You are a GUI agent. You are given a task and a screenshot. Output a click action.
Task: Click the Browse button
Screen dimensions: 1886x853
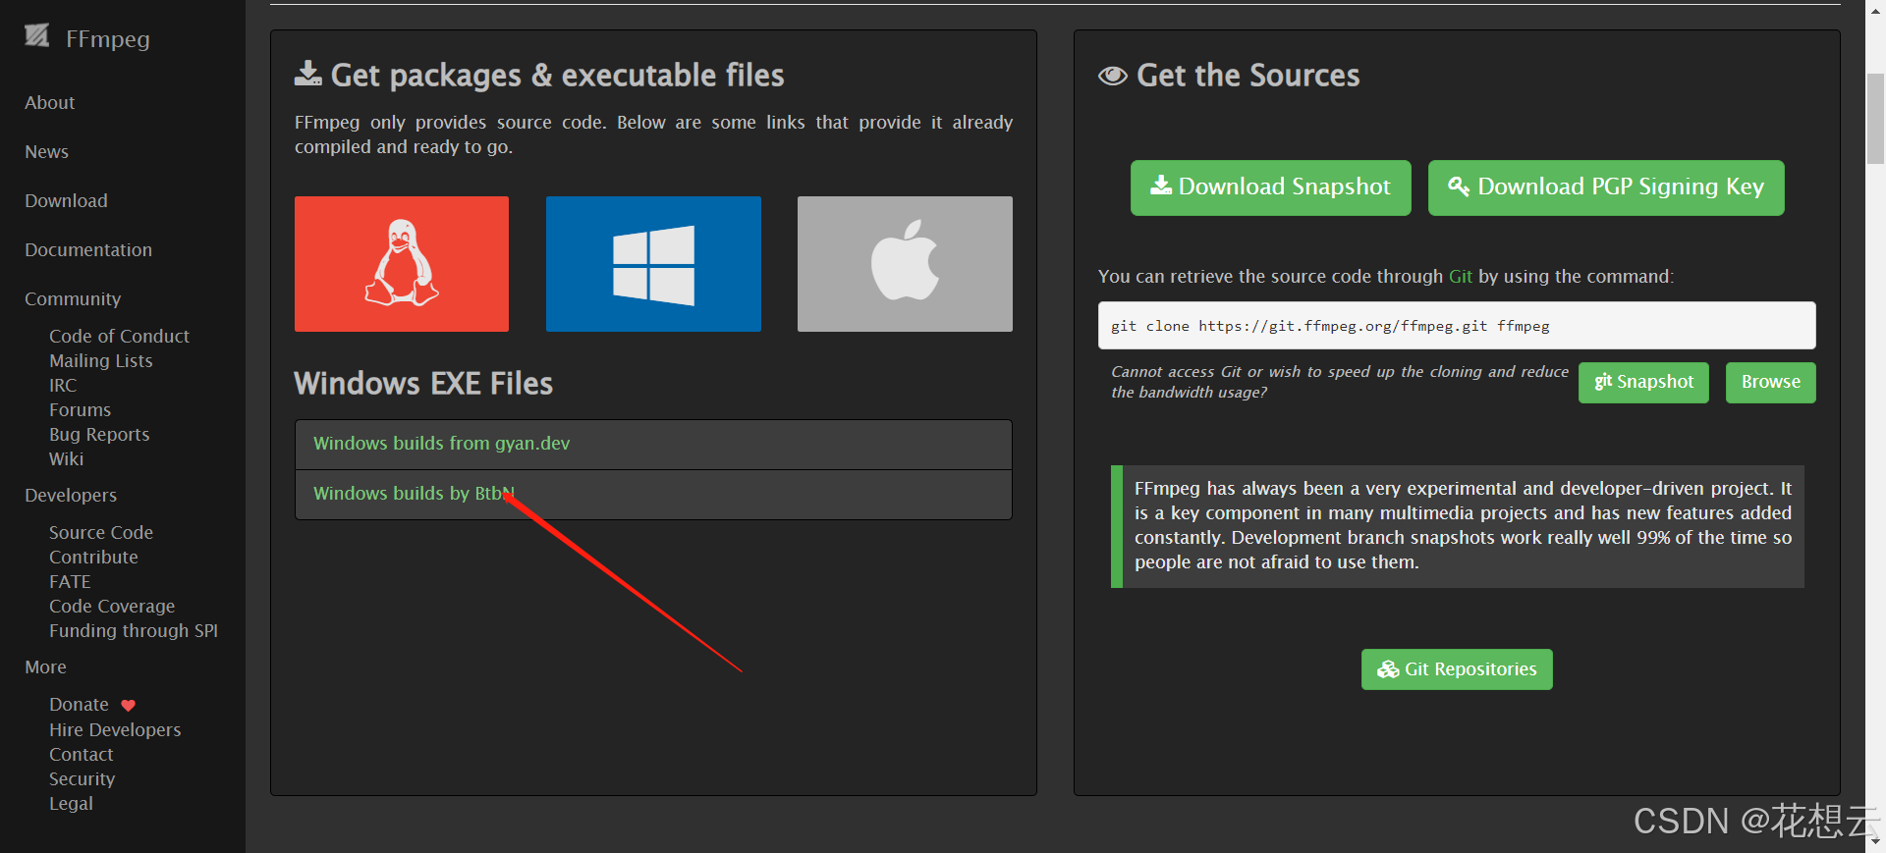click(1770, 383)
